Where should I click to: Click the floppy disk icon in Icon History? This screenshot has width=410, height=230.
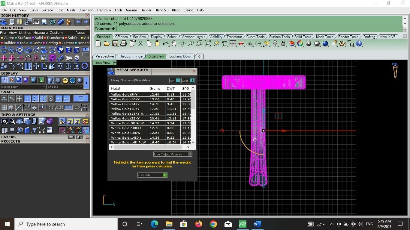click(44, 22)
